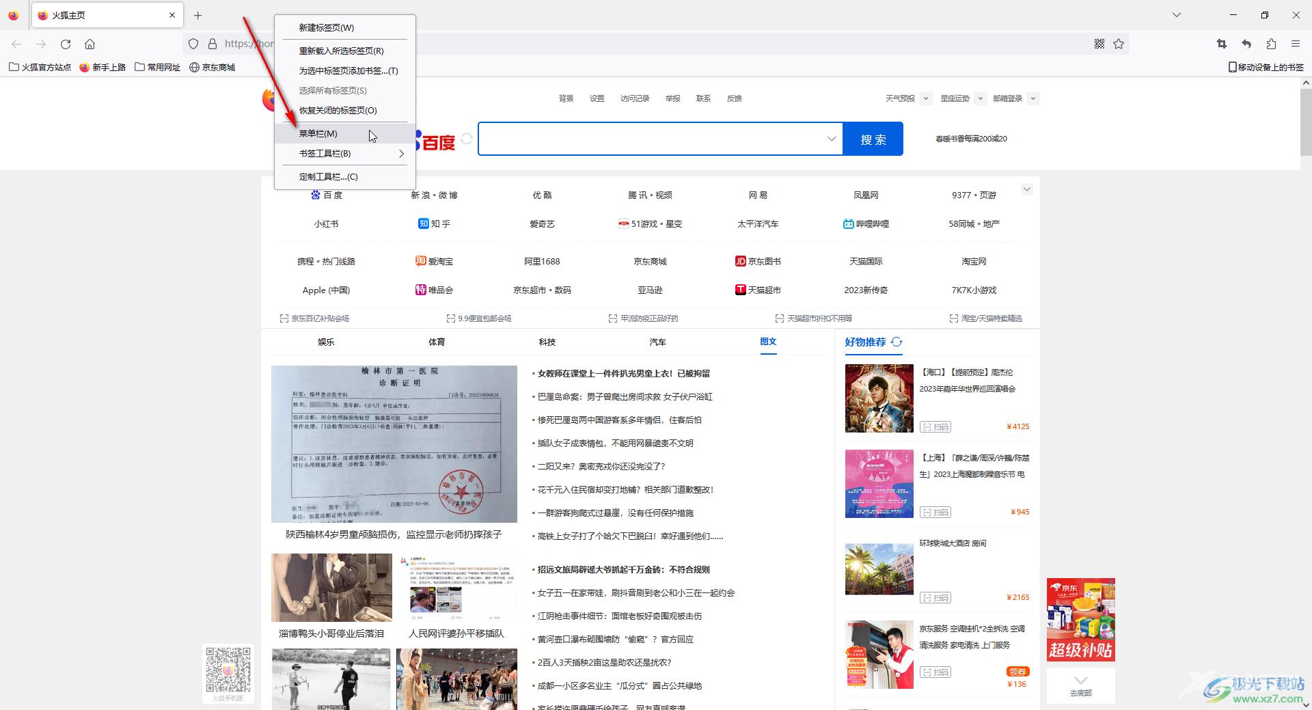1312x710 pixels.
Task: Switch to 科技 news tab
Action: click(547, 342)
